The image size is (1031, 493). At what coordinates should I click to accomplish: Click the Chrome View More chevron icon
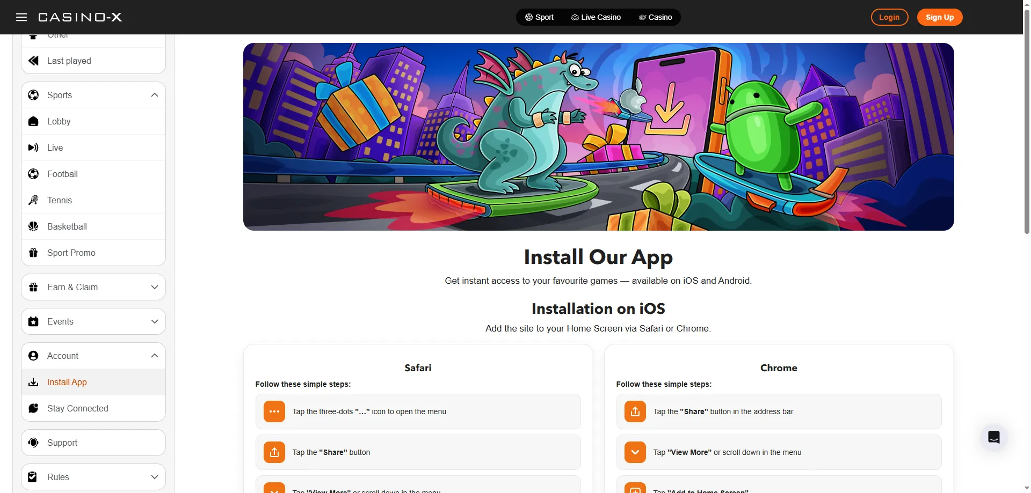[x=635, y=452]
